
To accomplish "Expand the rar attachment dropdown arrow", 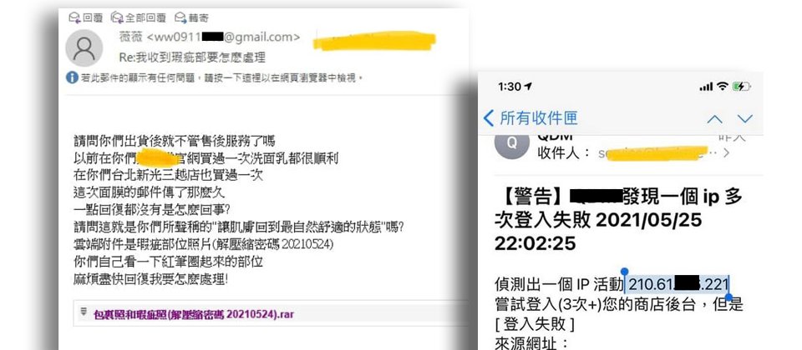I will [x=83, y=312].
